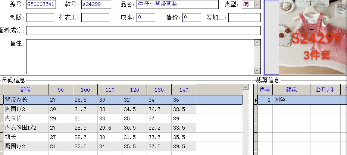Select the 胸围1/2 row label

(x=26, y=109)
